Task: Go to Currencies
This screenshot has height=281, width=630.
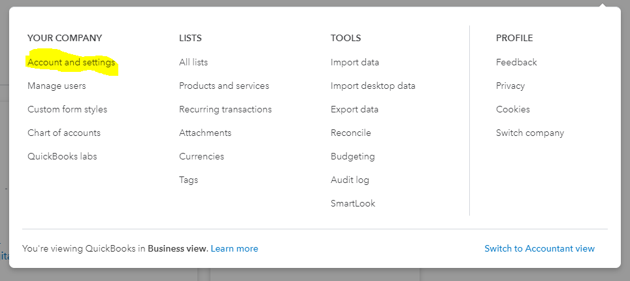Action: 201,157
